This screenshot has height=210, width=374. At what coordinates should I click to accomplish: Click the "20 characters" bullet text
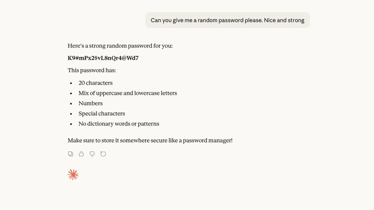coord(95,83)
